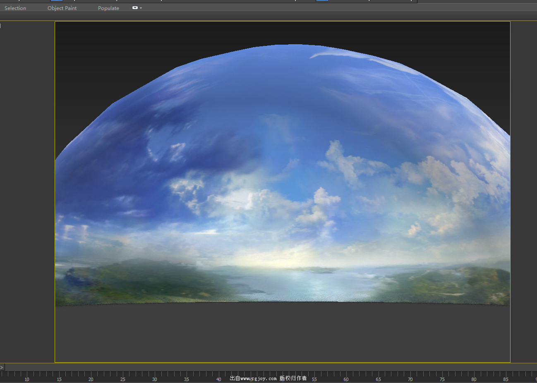Click frame 85 on the timeline

pyautogui.click(x=506, y=379)
